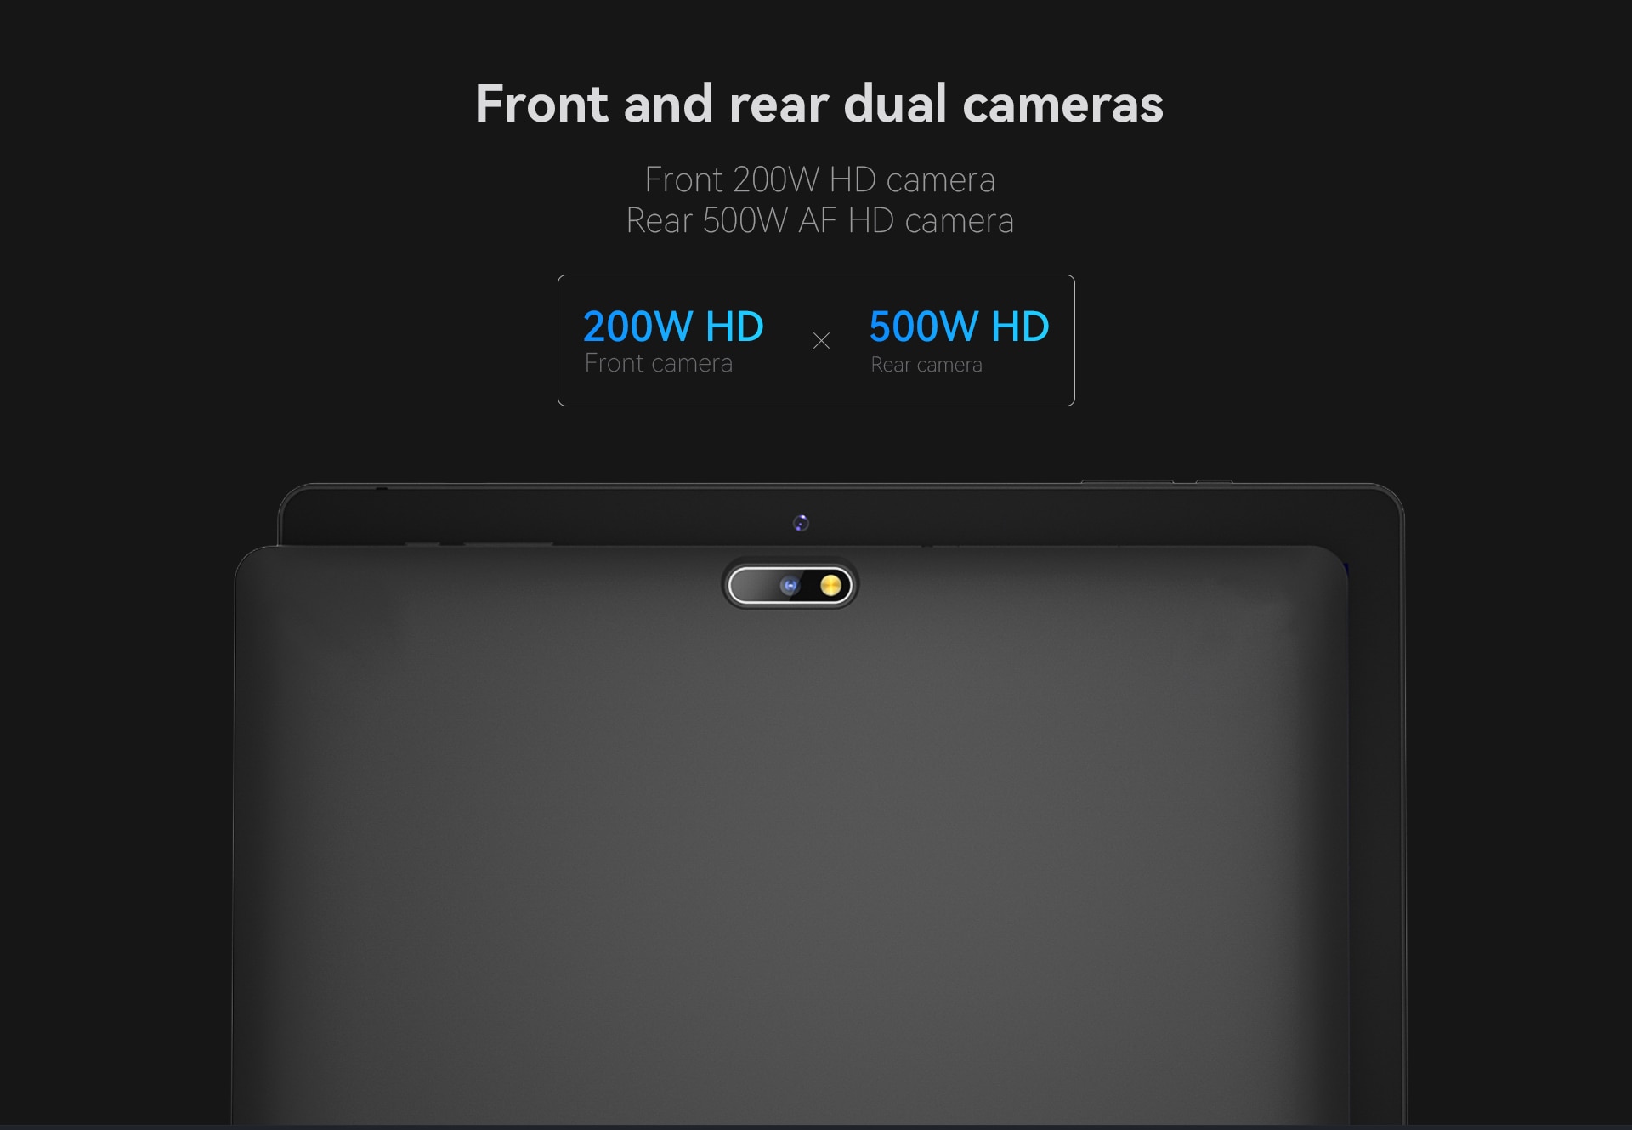Click the long volume button on top edge
Screen dimensions: 1632x1130
pos(1127,481)
